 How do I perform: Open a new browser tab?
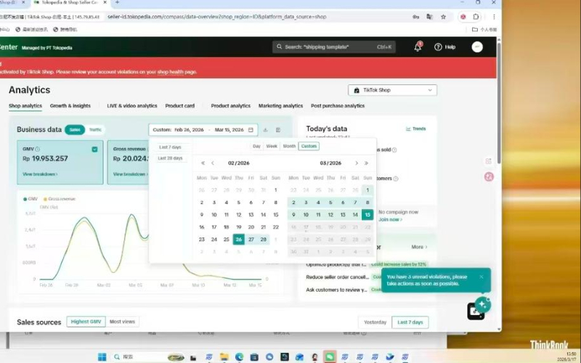pyautogui.click(x=117, y=2)
